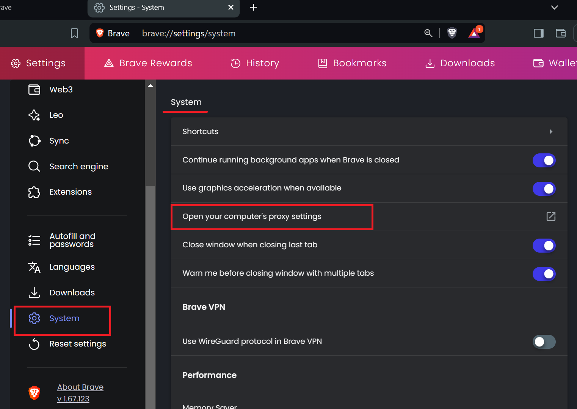
Task: Select the Settings - System browser tab
Action: tap(163, 8)
